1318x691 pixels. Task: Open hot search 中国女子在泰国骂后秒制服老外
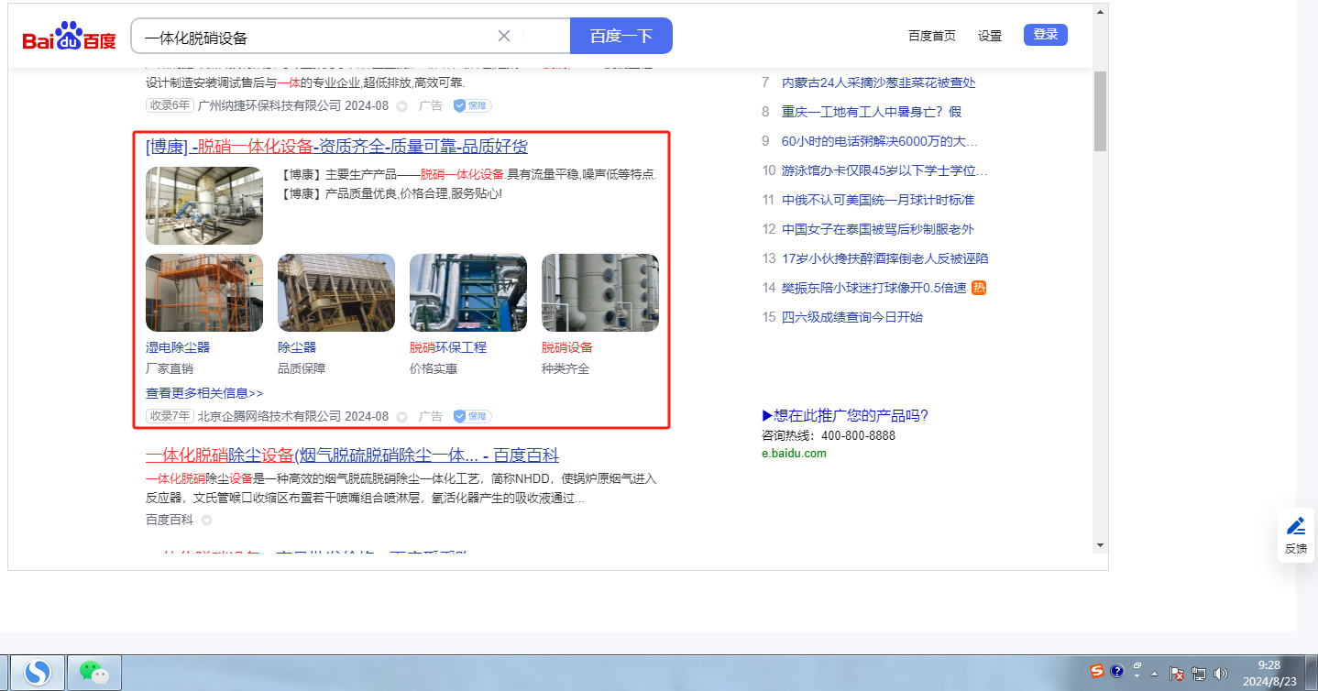point(878,229)
